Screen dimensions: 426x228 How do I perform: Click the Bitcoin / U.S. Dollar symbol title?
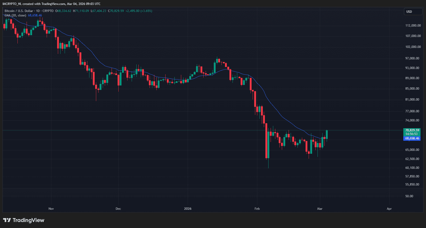click(19, 11)
